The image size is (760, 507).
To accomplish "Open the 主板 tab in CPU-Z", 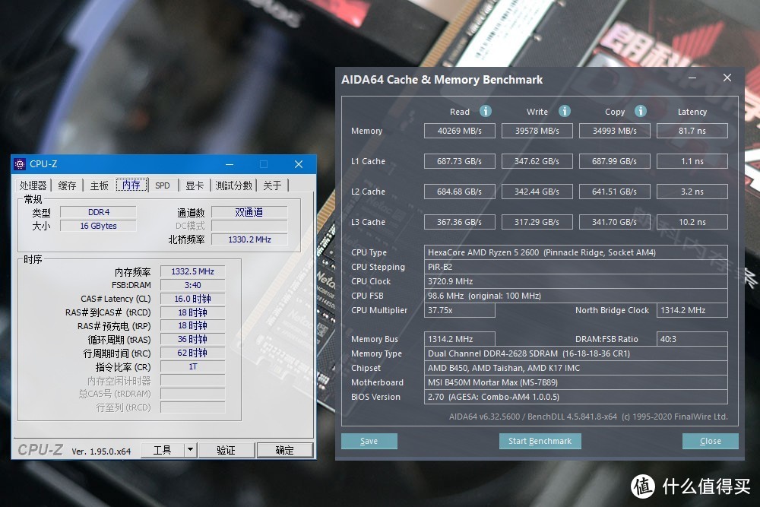I will click(x=100, y=185).
